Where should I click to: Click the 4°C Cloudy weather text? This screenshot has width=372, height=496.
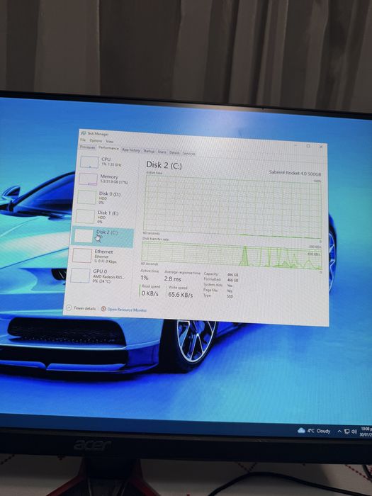319,431
